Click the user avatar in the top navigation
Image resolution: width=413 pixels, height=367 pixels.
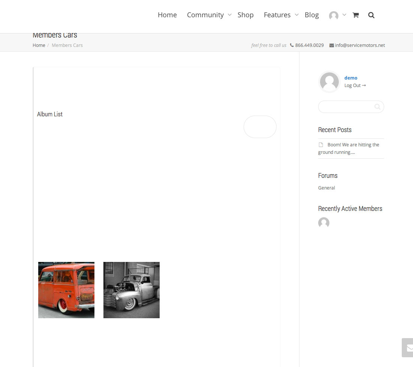point(334,15)
